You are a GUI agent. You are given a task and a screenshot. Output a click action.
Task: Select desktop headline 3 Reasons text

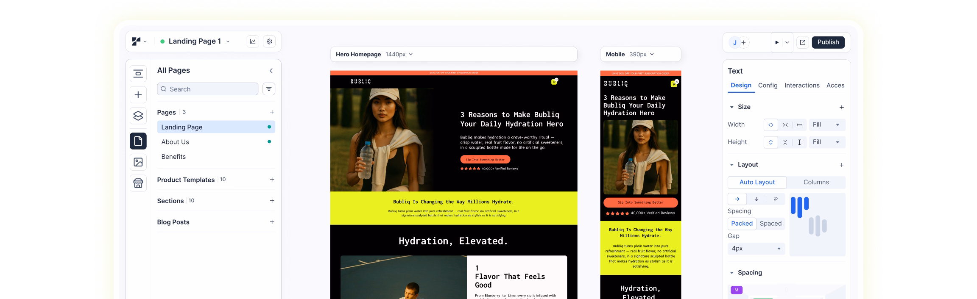tap(511, 119)
